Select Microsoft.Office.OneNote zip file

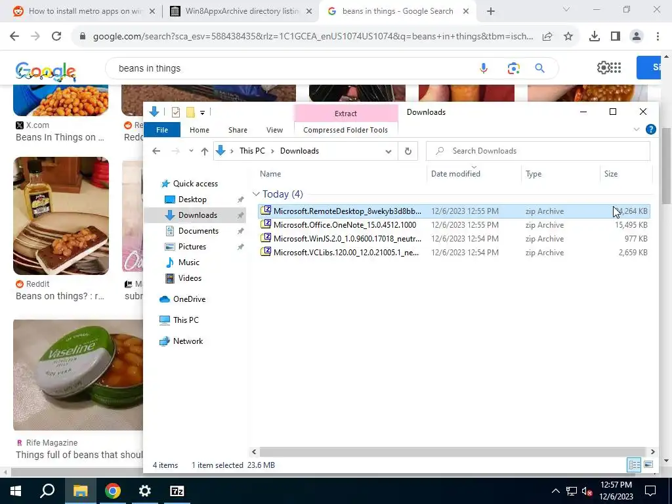tap(454, 225)
